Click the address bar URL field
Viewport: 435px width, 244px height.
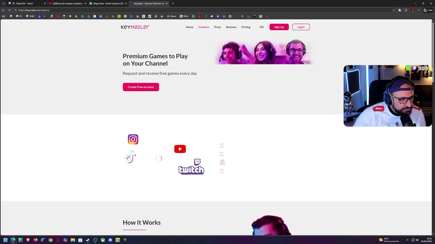pyautogui.click(x=204, y=10)
